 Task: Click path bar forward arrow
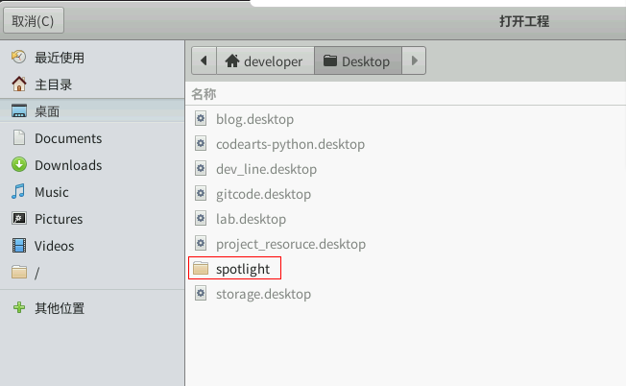point(414,61)
